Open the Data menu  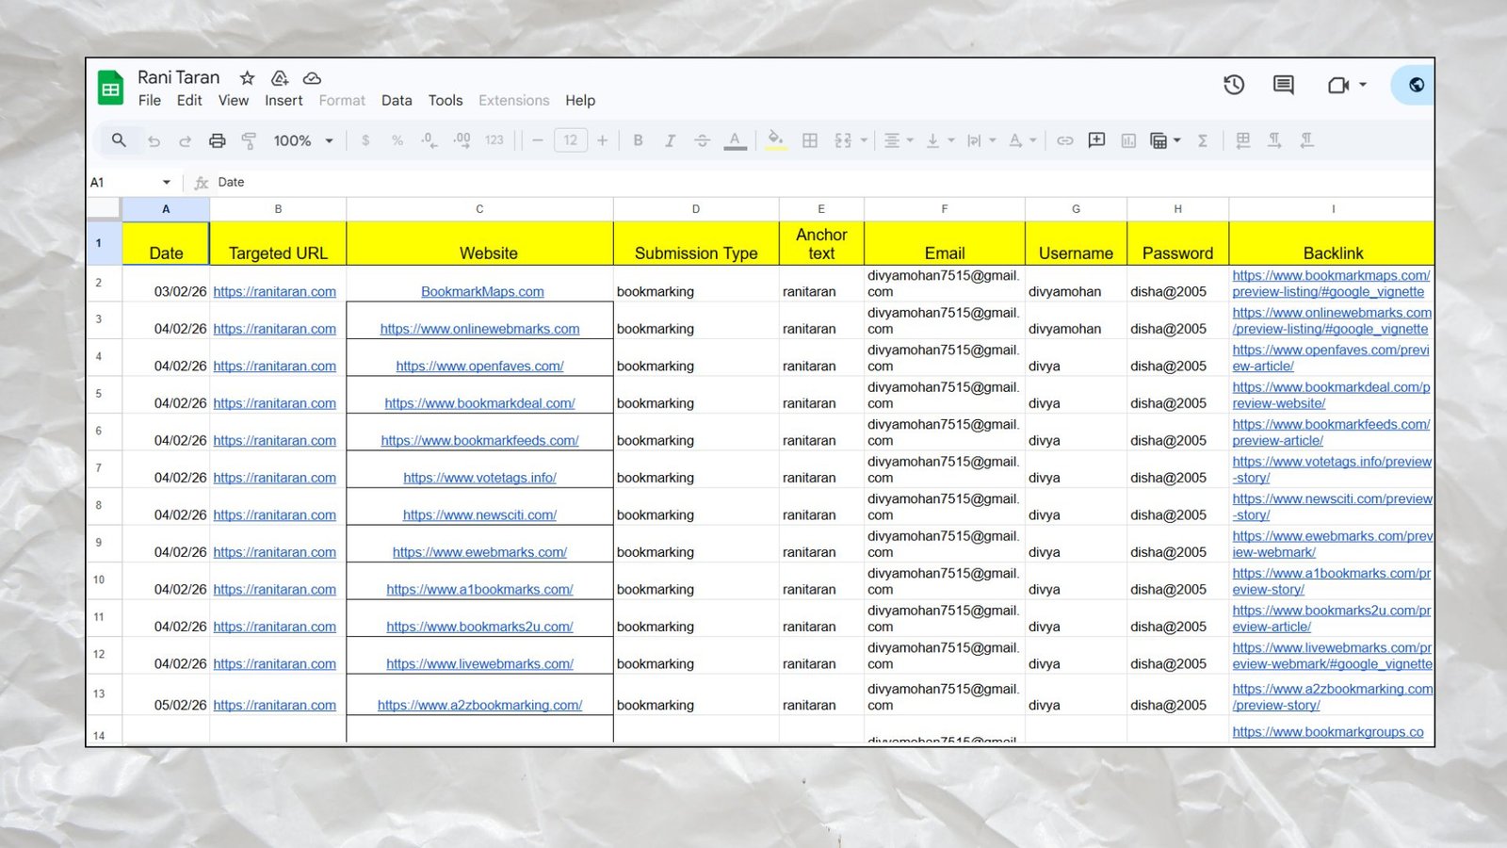[x=397, y=100]
